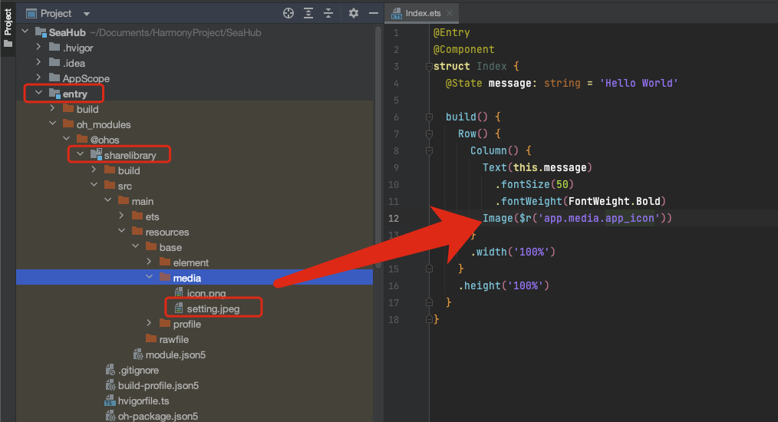Select the icon.png file

point(206,293)
